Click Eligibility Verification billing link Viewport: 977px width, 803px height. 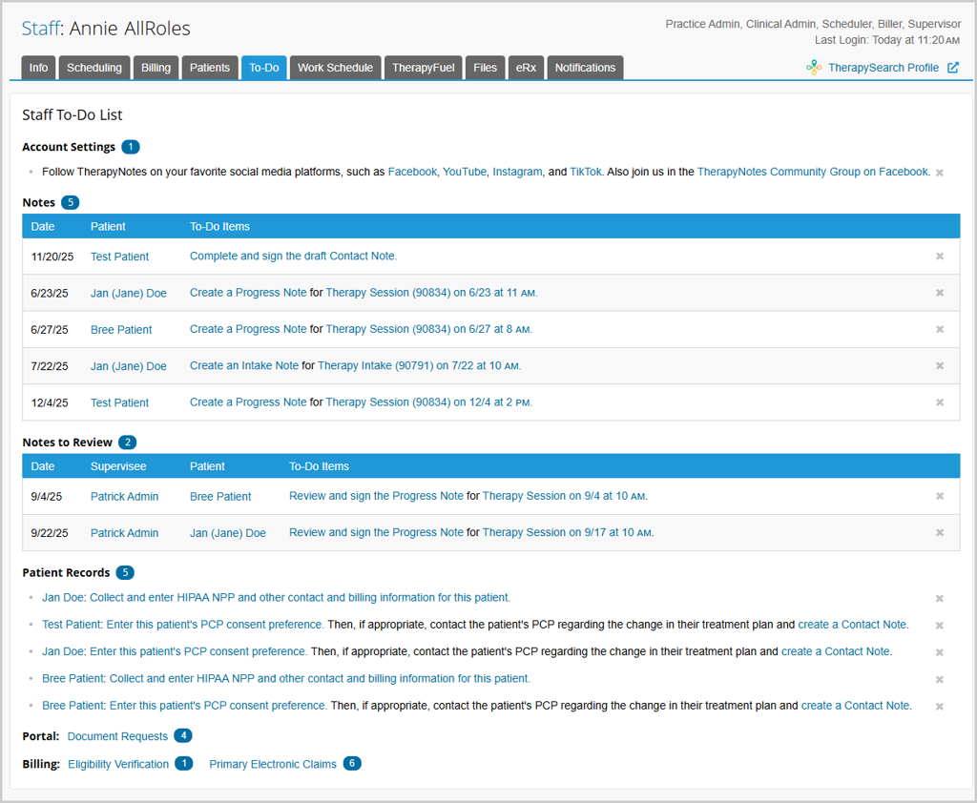tap(118, 764)
